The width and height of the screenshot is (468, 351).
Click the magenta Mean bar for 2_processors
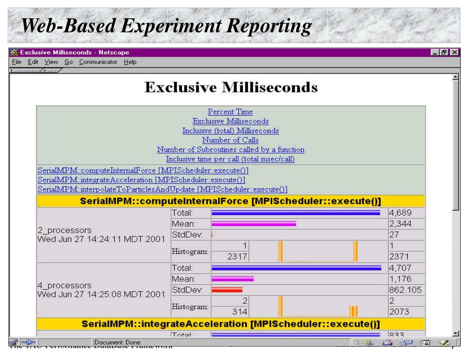(254, 223)
